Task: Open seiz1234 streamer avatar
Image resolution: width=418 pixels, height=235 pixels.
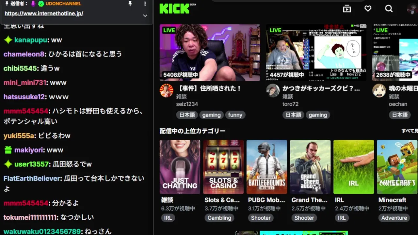Action: point(166,90)
